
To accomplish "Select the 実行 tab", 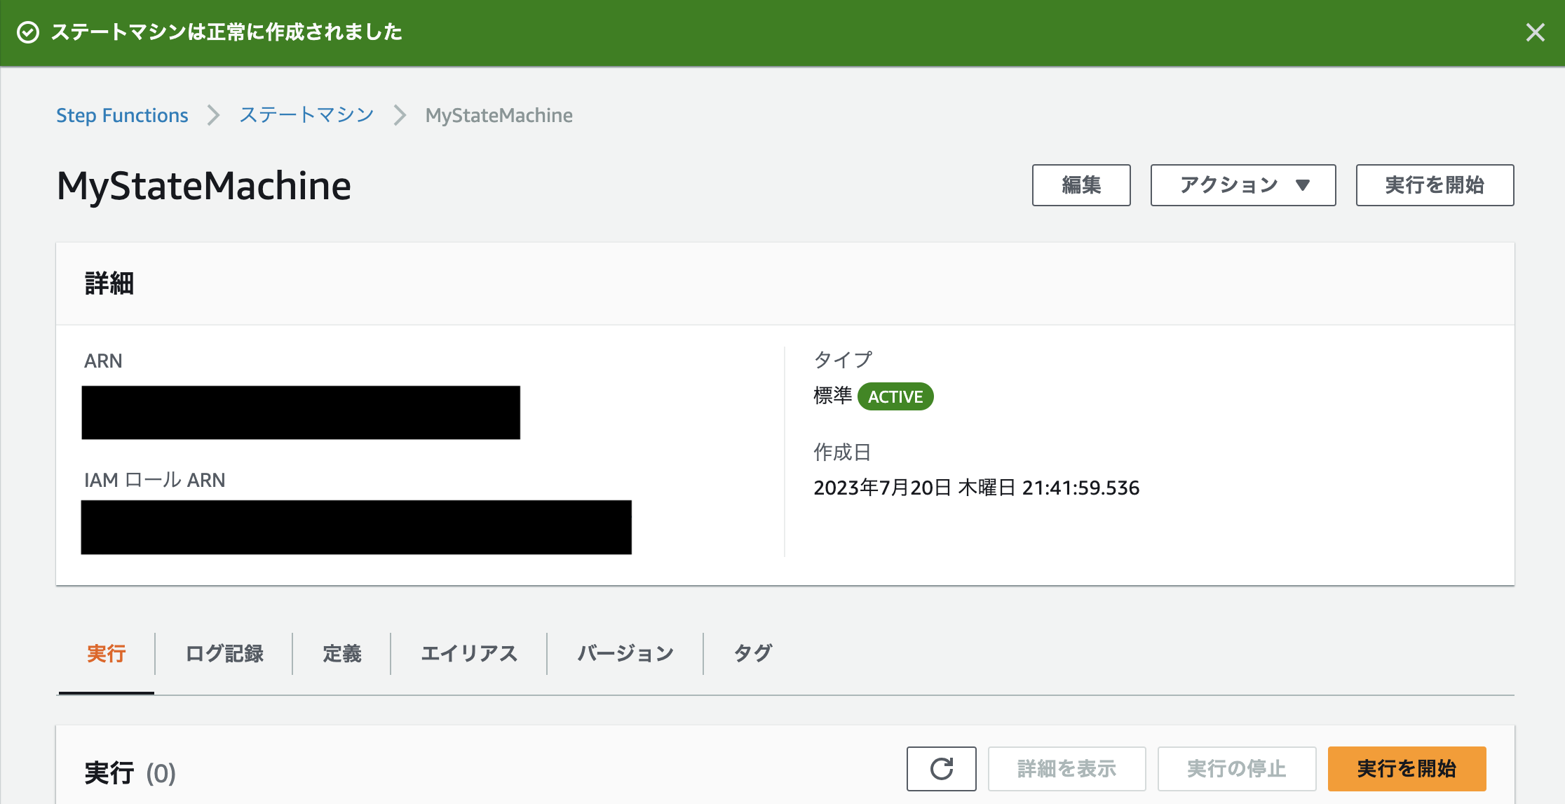I will click(x=106, y=653).
